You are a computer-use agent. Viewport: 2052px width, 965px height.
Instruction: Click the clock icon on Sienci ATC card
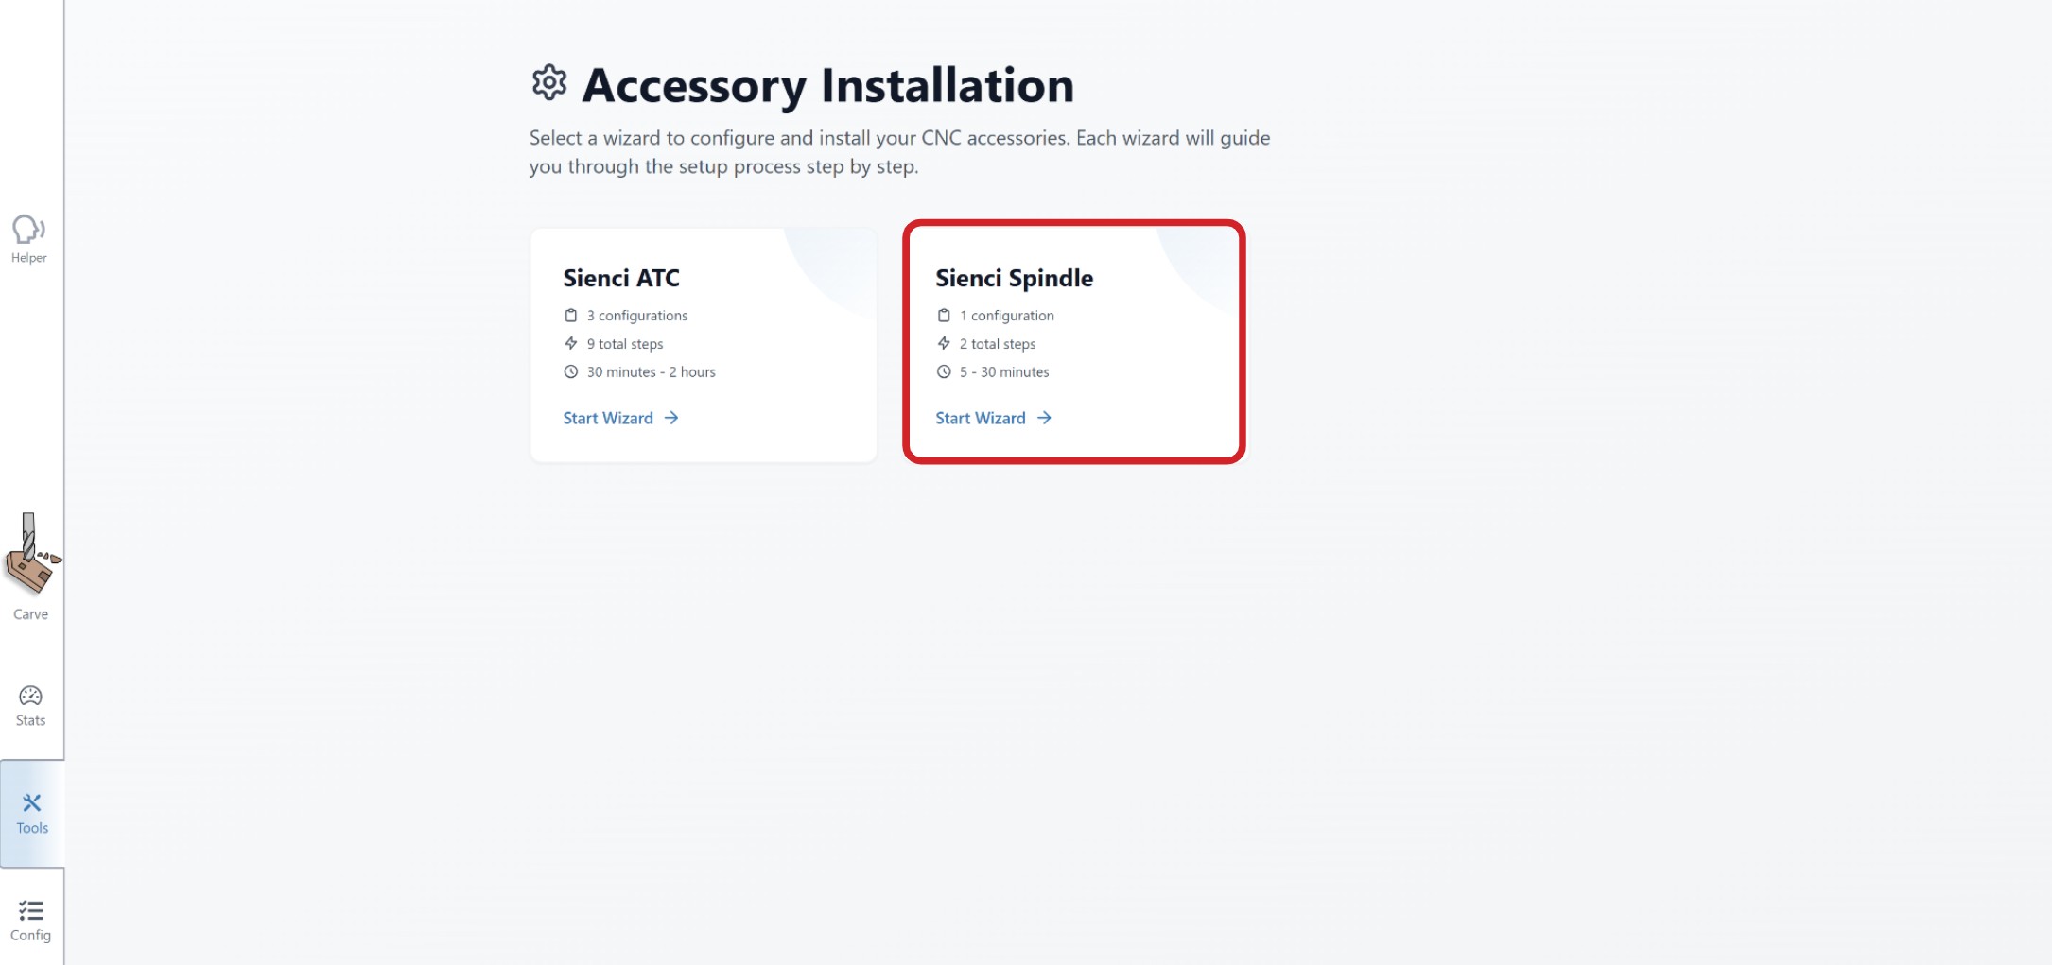coord(571,372)
